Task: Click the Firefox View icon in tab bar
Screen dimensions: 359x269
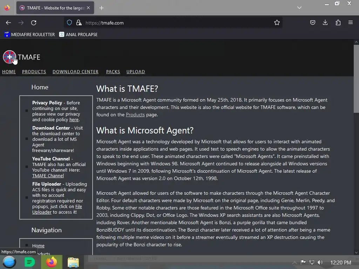Action: tap(7, 8)
